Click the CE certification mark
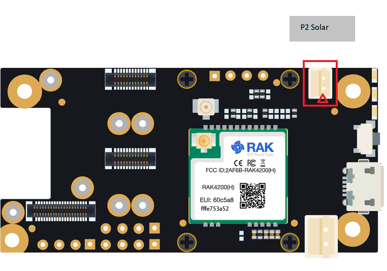387x271 pixels. (x=238, y=163)
